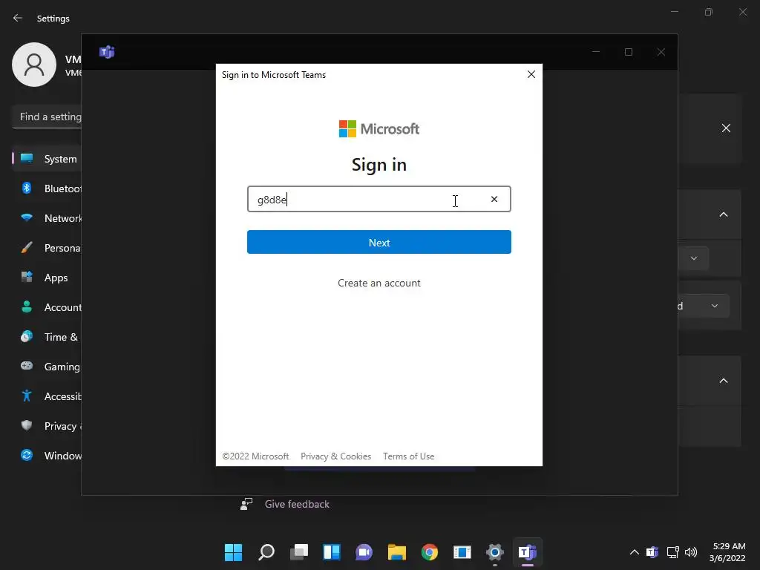Screen dimensions: 760x570
Task: Click the Privacy shield icon
Action: (x=27, y=425)
